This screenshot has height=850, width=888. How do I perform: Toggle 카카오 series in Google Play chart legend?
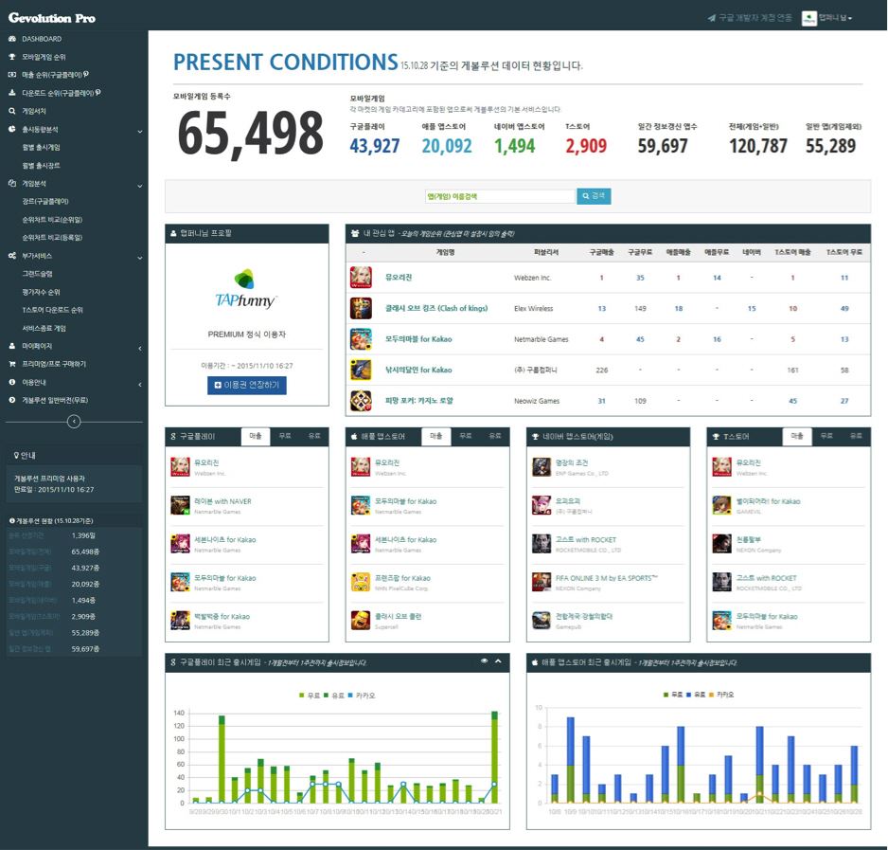361,695
